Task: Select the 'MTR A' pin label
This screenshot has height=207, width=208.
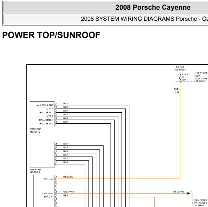Action: coord(50,109)
